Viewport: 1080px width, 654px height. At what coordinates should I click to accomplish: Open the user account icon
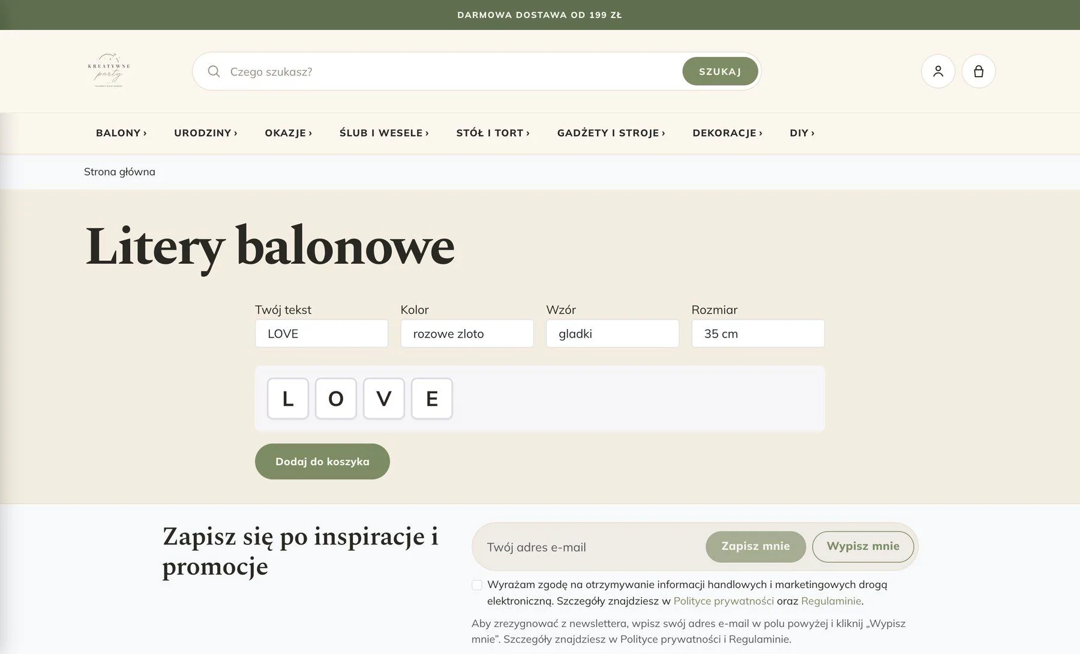tap(938, 71)
